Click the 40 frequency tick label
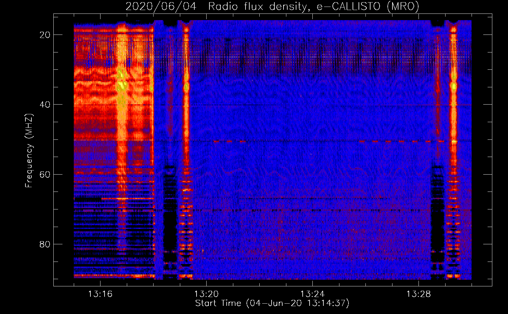Viewport: 508px width, 314px height. point(45,105)
